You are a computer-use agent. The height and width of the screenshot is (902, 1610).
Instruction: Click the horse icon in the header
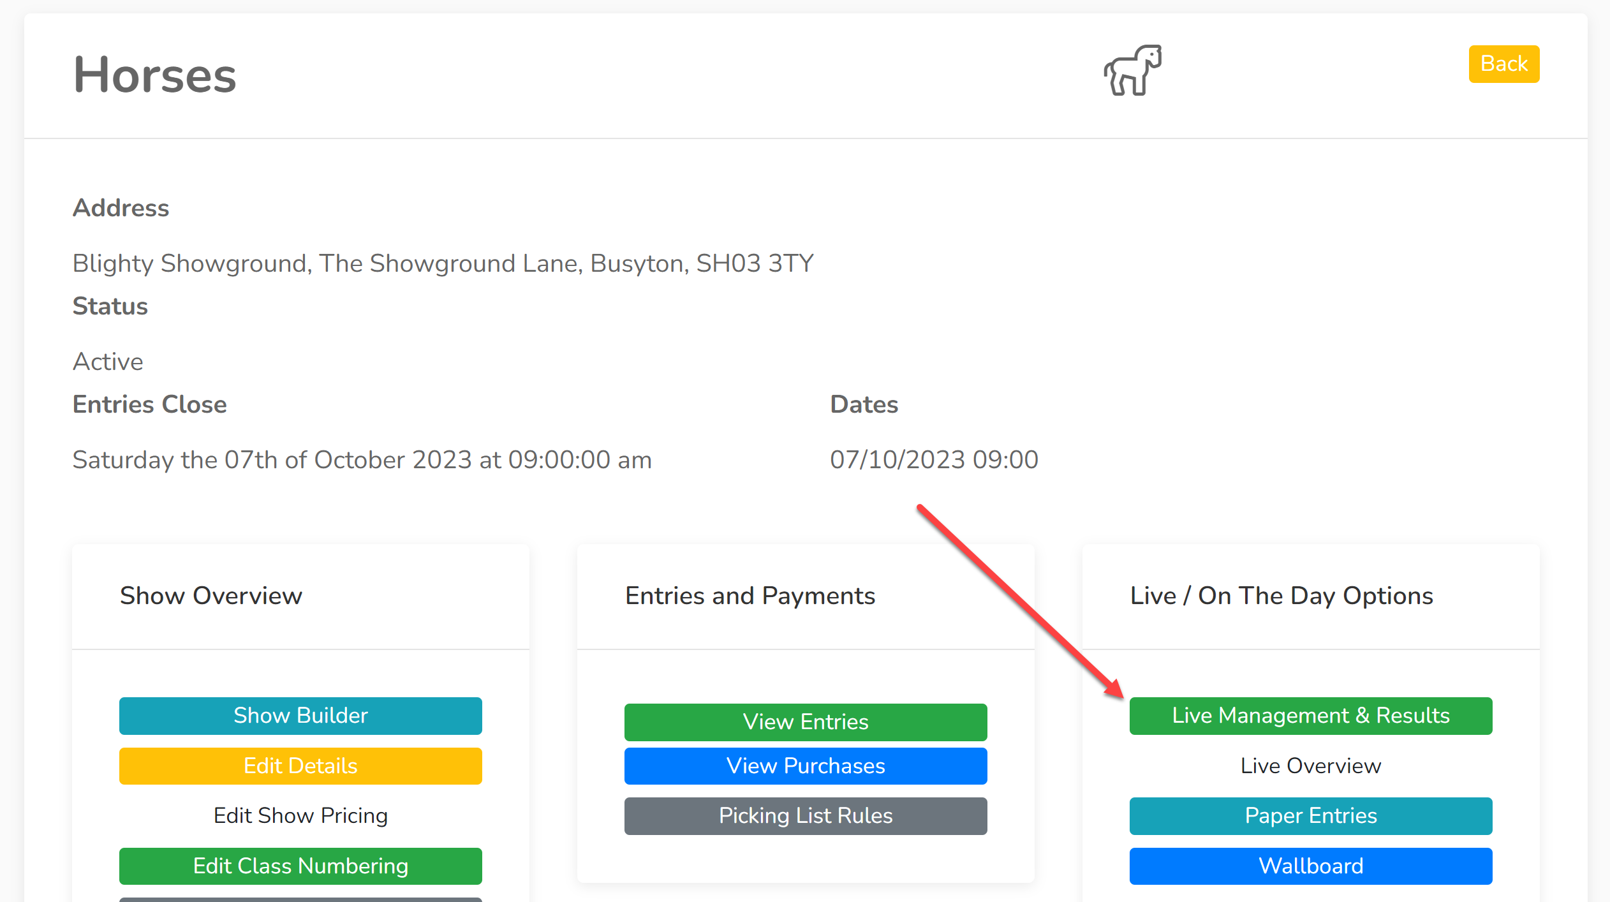pos(1133,70)
